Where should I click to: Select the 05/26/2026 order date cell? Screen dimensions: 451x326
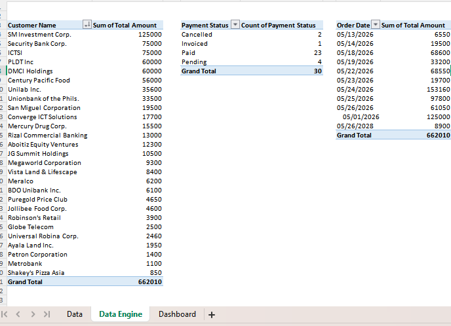point(358,108)
